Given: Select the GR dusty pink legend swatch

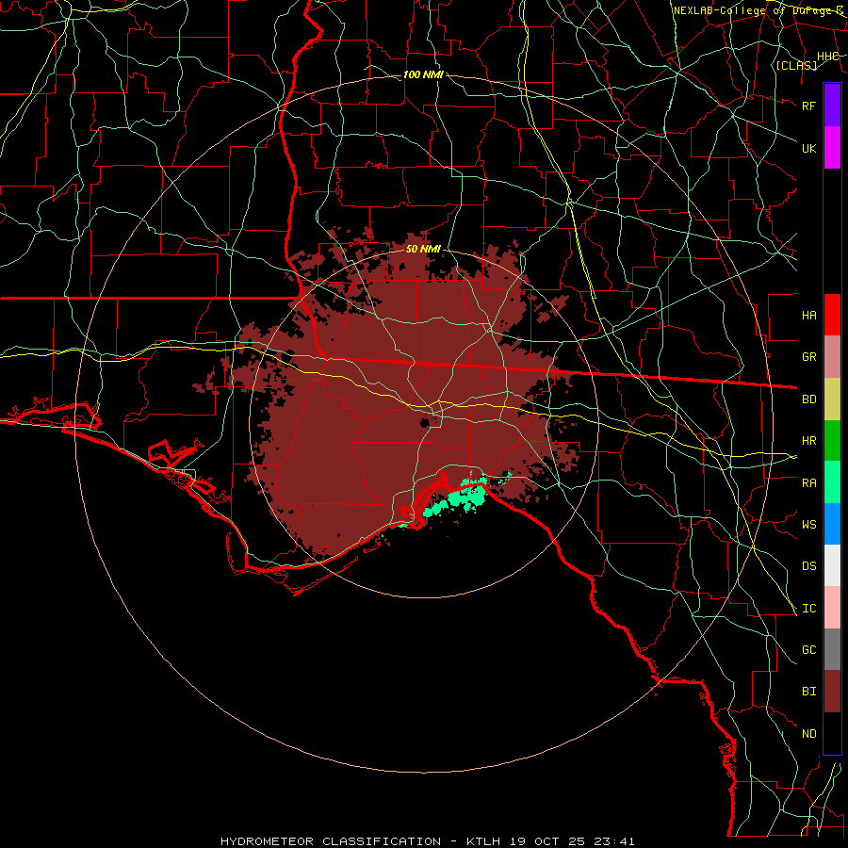Looking at the screenshot, I should 832,357.
